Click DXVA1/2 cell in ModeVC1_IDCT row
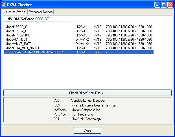The width and height of the screenshot is (175, 137). pos(82,40)
